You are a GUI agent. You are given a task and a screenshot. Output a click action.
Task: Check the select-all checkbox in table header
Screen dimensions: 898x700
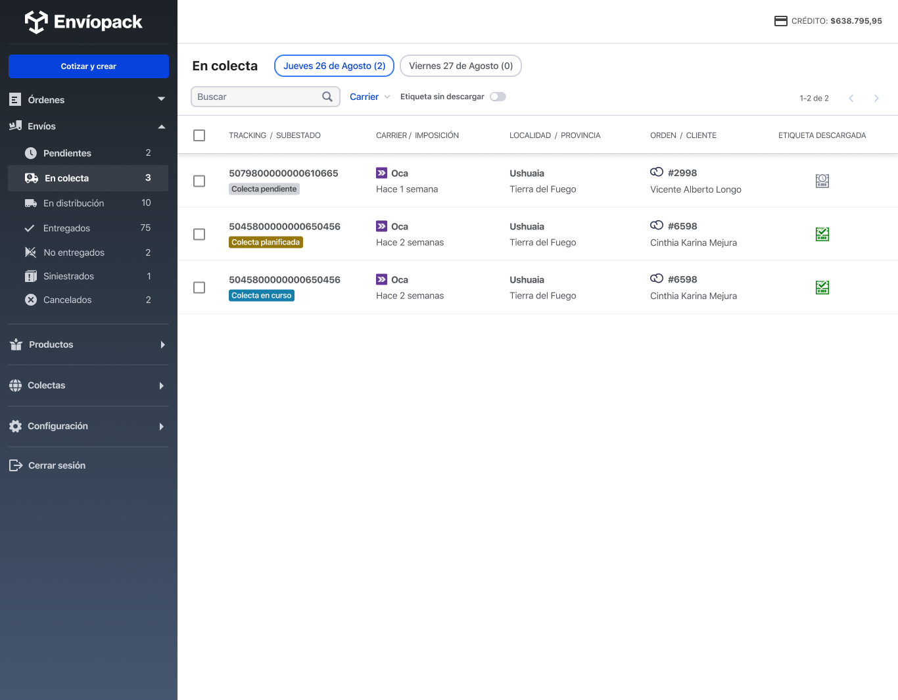[199, 135]
